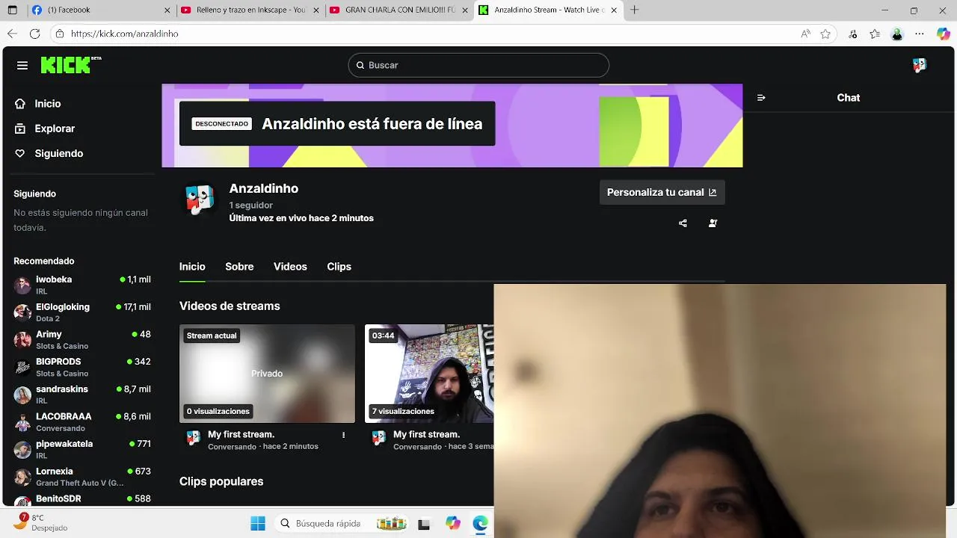The image size is (957, 538).
Task: Open recommended channel BIGPRODS
Action: [82, 367]
